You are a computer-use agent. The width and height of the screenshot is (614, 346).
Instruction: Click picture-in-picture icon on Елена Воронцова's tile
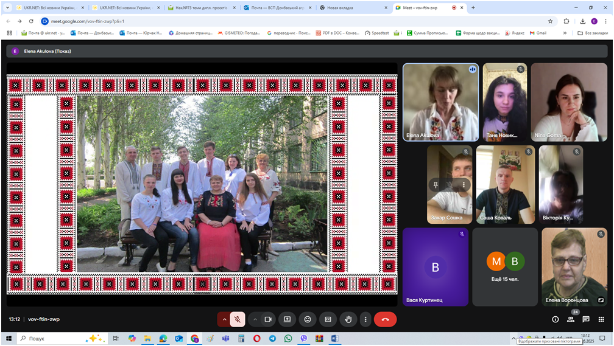(601, 300)
